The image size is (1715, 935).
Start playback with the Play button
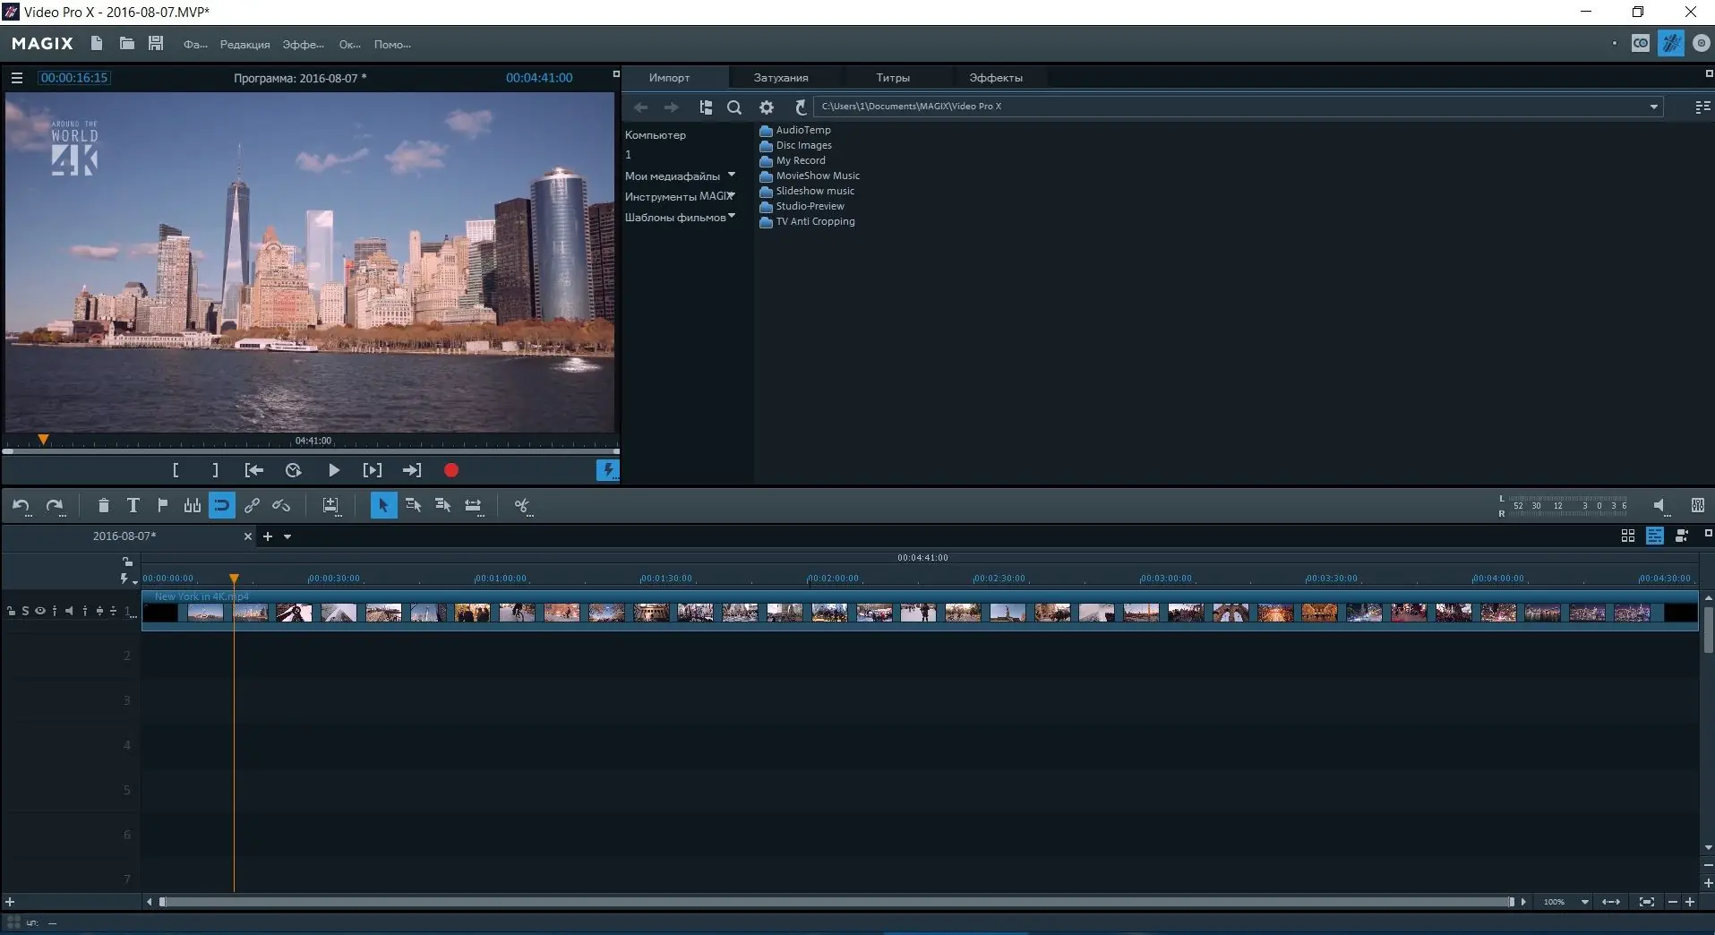click(x=333, y=469)
